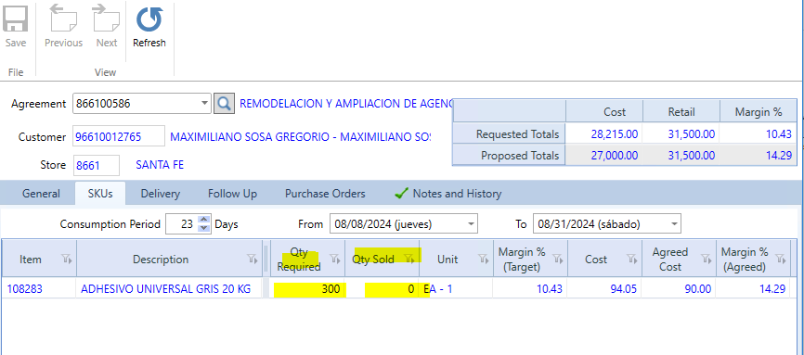Click the Agreement search magnifier icon
This screenshot has width=804, height=355.
224,104
